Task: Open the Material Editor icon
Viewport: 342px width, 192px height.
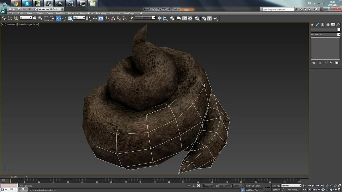Action: tap(197, 18)
